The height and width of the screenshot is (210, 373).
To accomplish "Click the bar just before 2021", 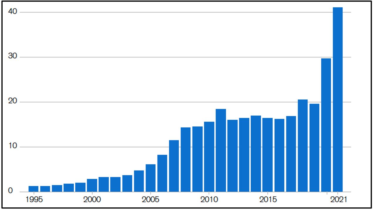I will (326, 125).
